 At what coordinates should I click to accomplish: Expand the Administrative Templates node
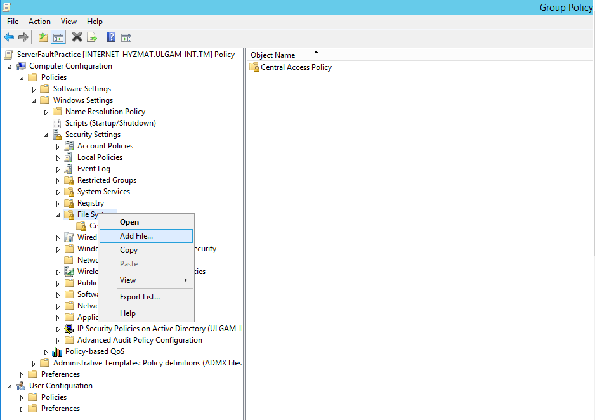pos(34,364)
